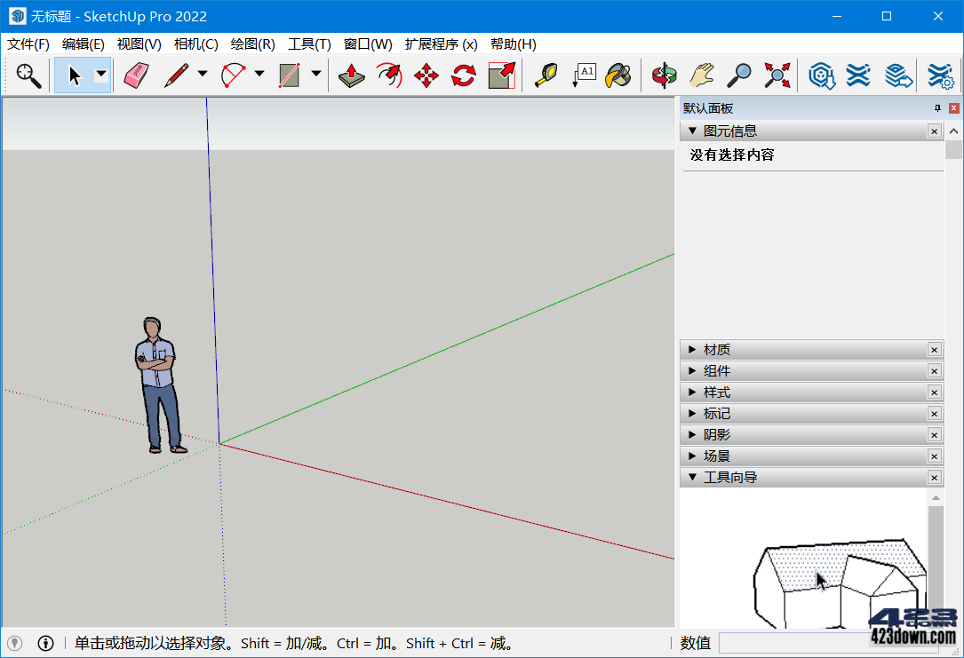Toggle the 默认面板 auto-hide pin
Viewport: 964px width, 658px height.
click(937, 108)
